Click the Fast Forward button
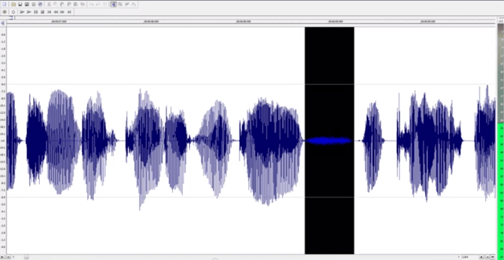 coord(62,12)
